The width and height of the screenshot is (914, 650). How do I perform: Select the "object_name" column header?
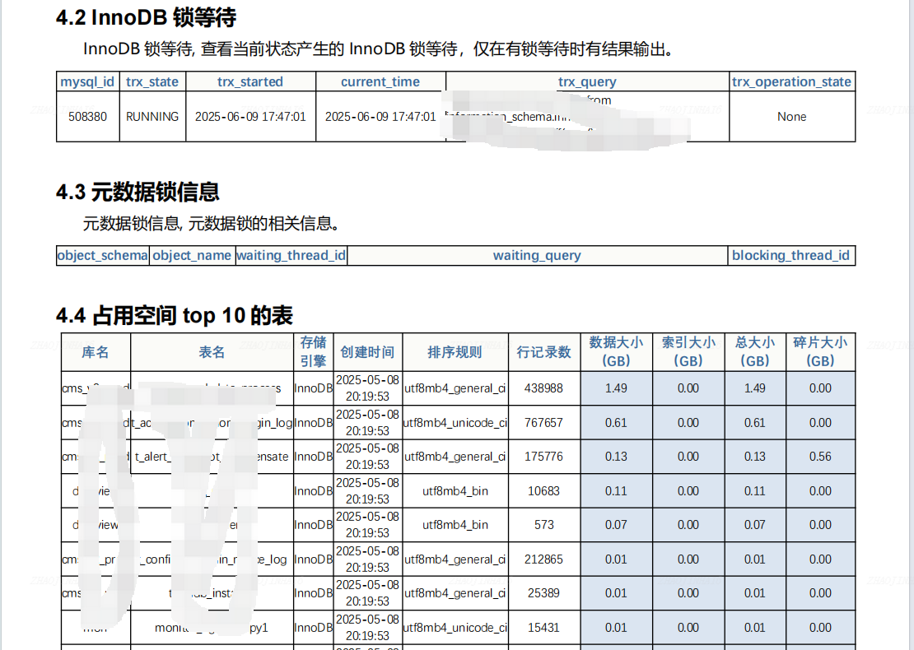pyautogui.click(x=192, y=255)
